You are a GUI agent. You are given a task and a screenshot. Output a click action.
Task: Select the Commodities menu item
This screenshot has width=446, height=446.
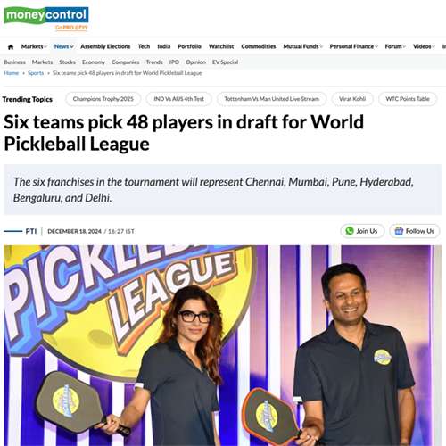(259, 46)
